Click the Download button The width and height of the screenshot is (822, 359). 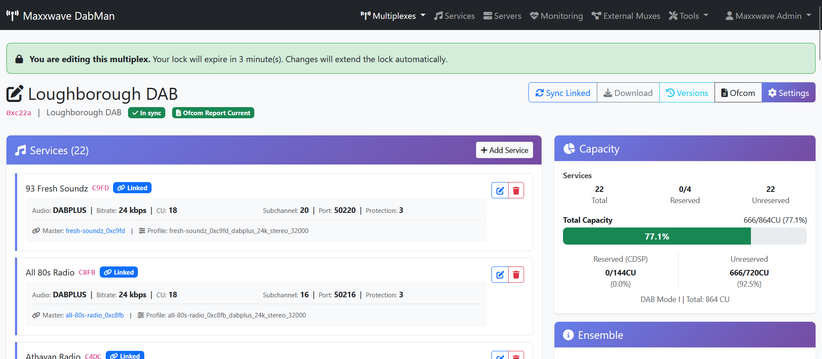click(628, 93)
